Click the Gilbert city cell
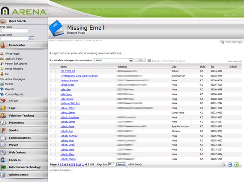 (x=175, y=71)
